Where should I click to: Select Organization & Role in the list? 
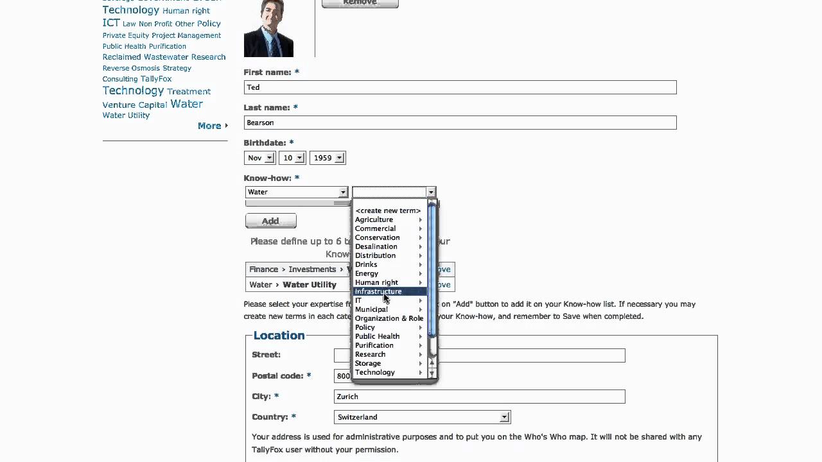[x=389, y=318]
